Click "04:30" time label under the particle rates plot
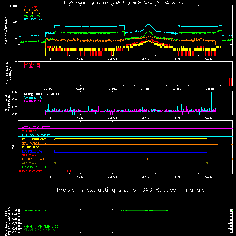This screenshot has width=236, height=236. (x=177, y=89)
